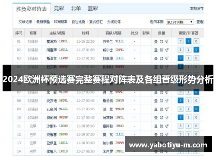Click away team 斯洛伐 in row 08
The width and height of the screenshot is (216, 156).
[108, 101]
